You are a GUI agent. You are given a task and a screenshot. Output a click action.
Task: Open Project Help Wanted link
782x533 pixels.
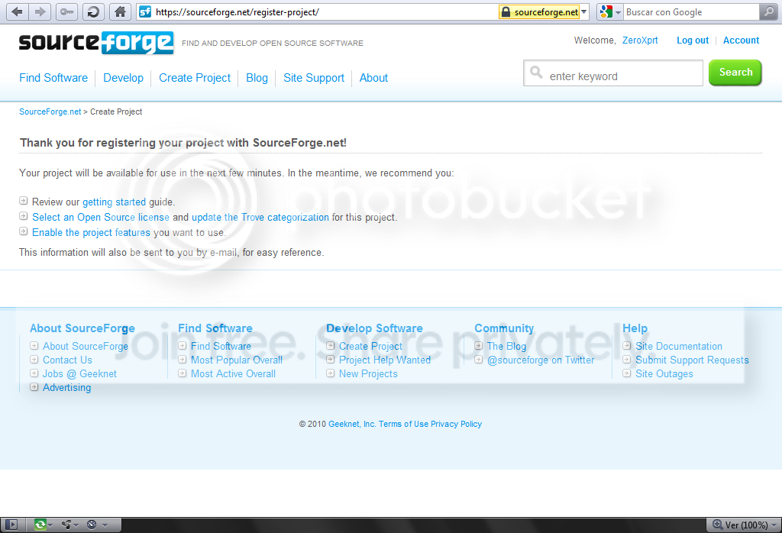pos(385,360)
